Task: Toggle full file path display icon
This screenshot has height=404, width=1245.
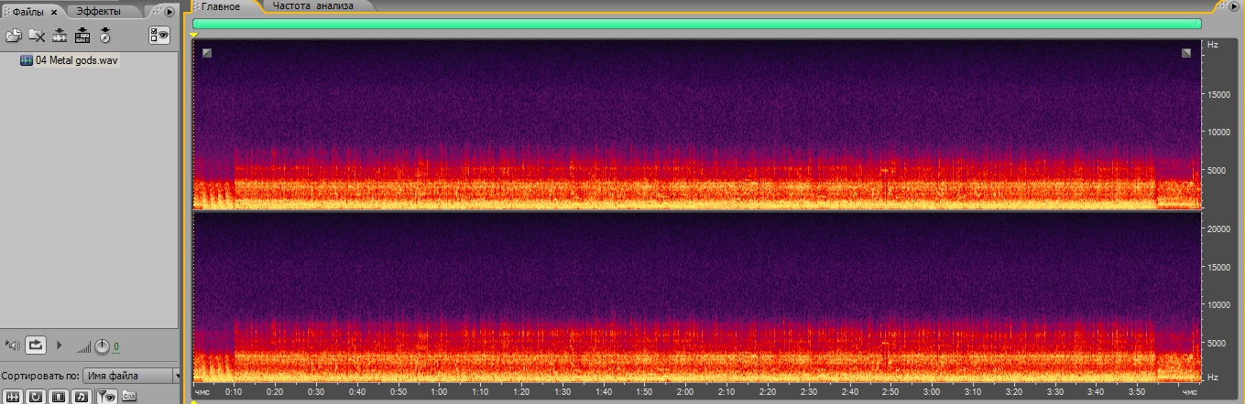Action: (128, 397)
